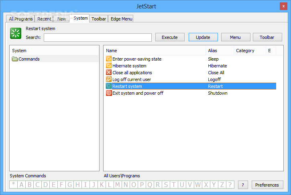The image size is (291, 195).
Task: Filter by letter W in alphabet bar
Action: [198, 185]
